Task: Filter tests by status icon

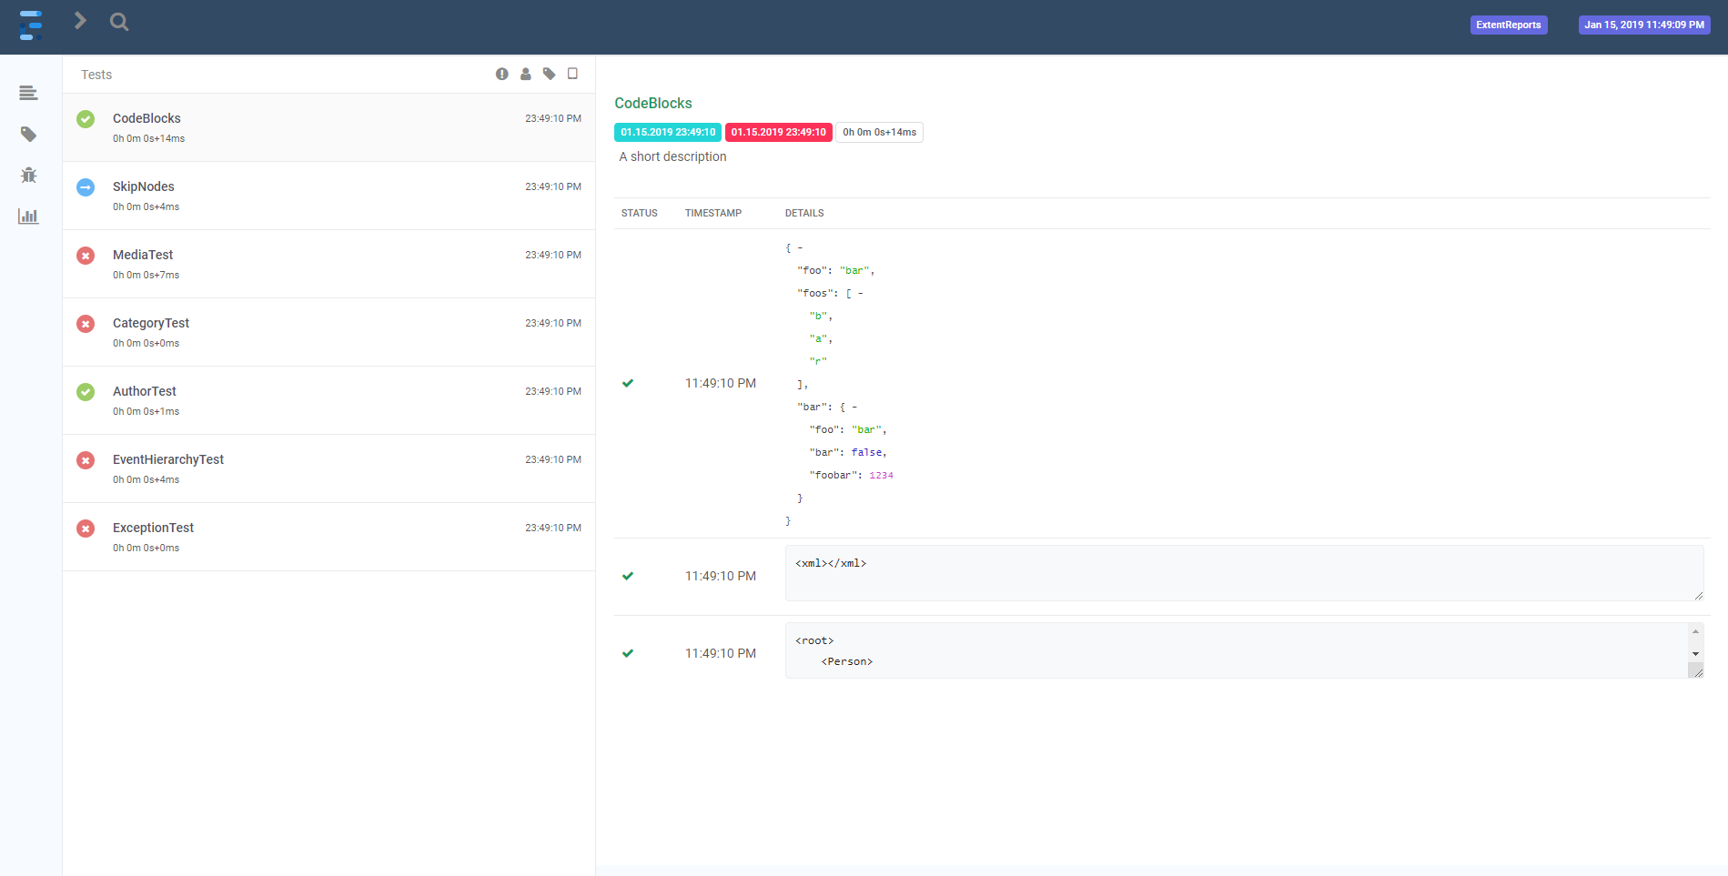Action: pos(501,75)
